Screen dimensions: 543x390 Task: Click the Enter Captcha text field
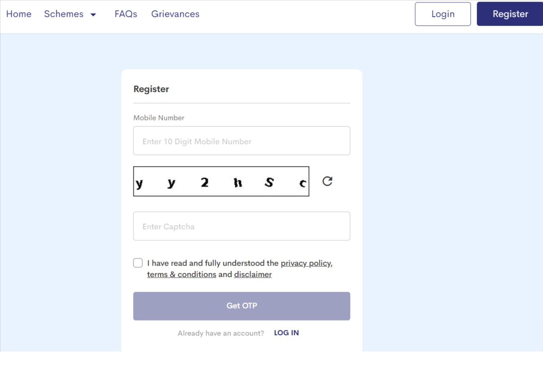pos(242,226)
